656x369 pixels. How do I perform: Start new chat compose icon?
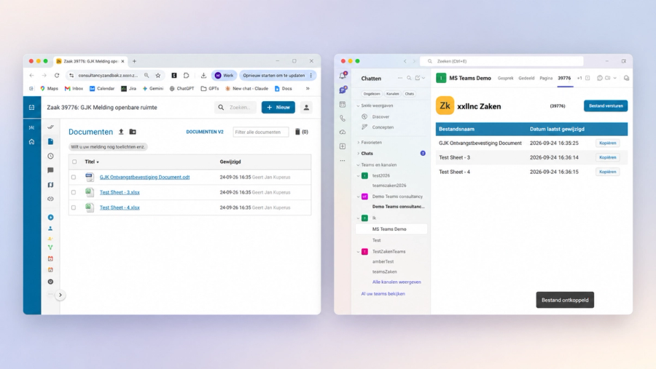pyautogui.click(x=418, y=78)
